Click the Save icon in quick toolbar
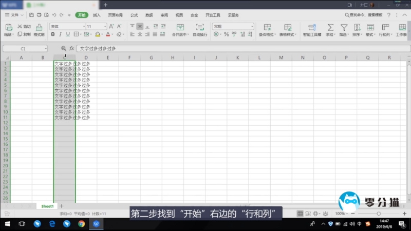The image size is (411, 231). 32,15
